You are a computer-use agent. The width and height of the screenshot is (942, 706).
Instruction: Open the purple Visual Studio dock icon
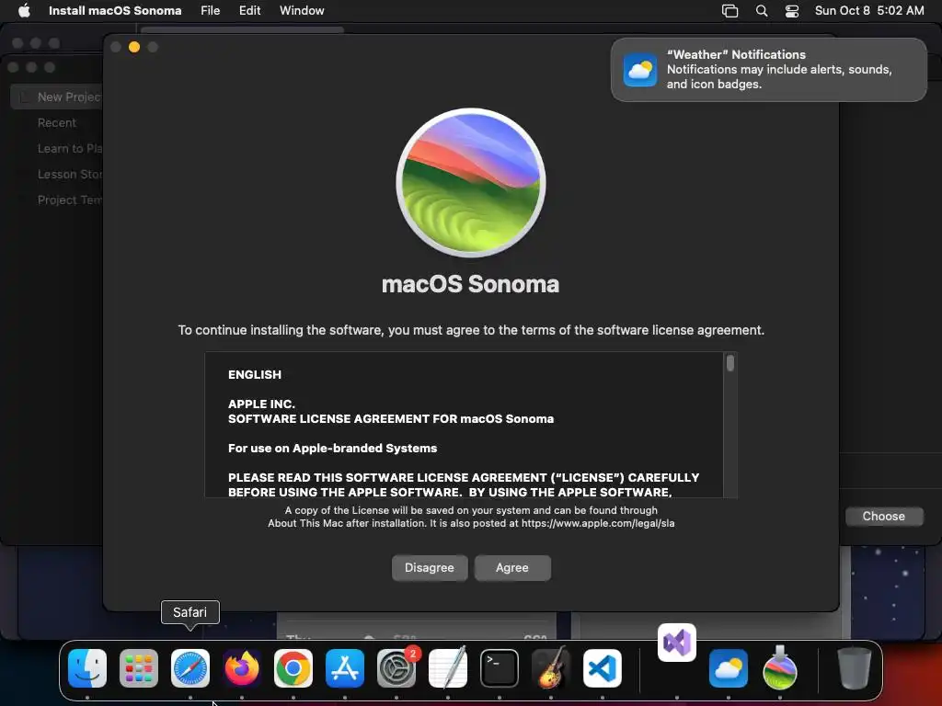click(x=677, y=643)
